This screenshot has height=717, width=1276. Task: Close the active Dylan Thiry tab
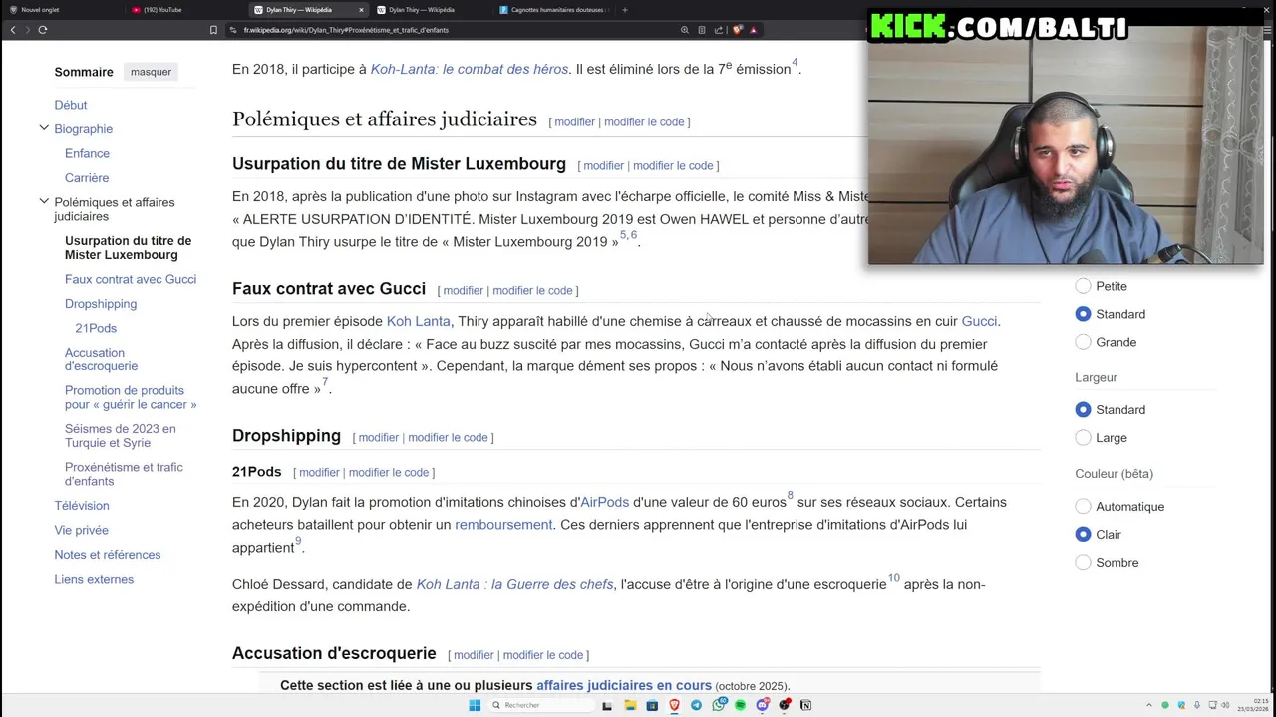point(361,10)
